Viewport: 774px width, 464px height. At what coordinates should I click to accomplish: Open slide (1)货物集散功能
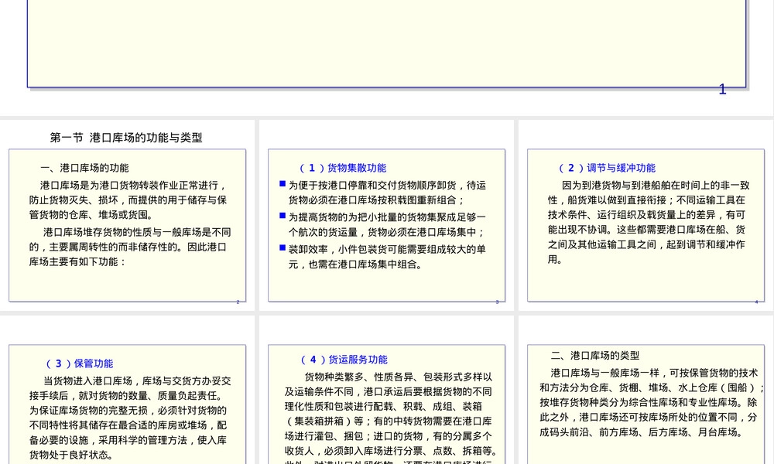click(386, 216)
